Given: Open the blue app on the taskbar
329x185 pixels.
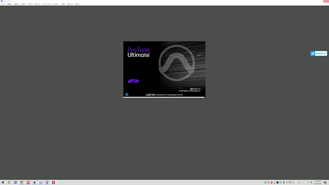Looking at the screenshot, I should [15, 183].
